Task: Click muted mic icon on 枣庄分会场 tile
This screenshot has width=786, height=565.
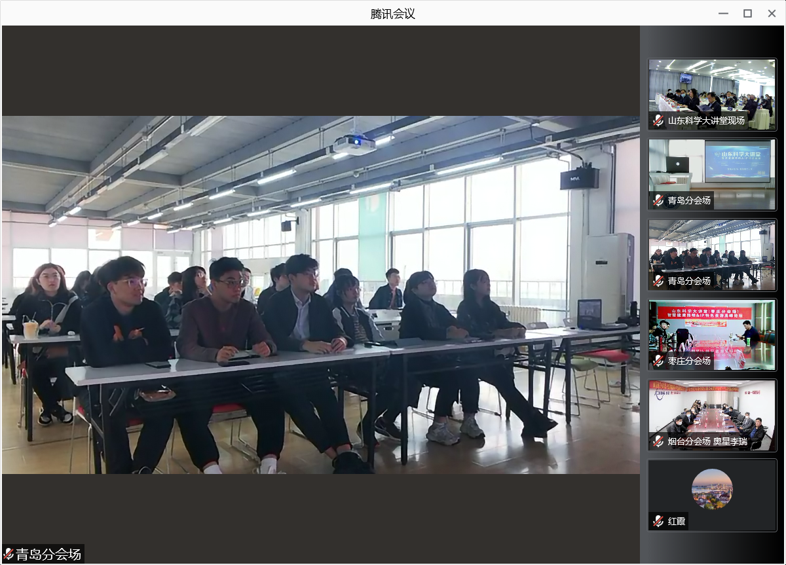Action: tap(658, 361)
